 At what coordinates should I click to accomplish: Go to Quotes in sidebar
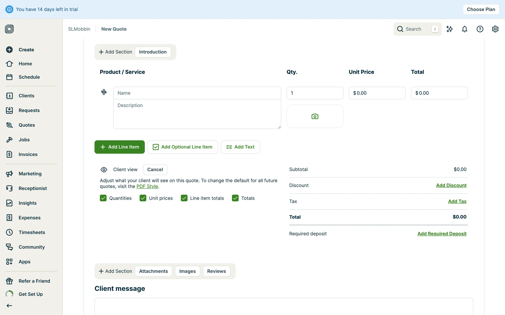[27, 125]
